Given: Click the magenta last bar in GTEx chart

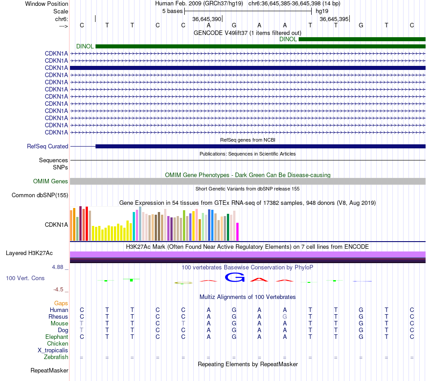Looking at the screenshot, I should click(238, 232).
